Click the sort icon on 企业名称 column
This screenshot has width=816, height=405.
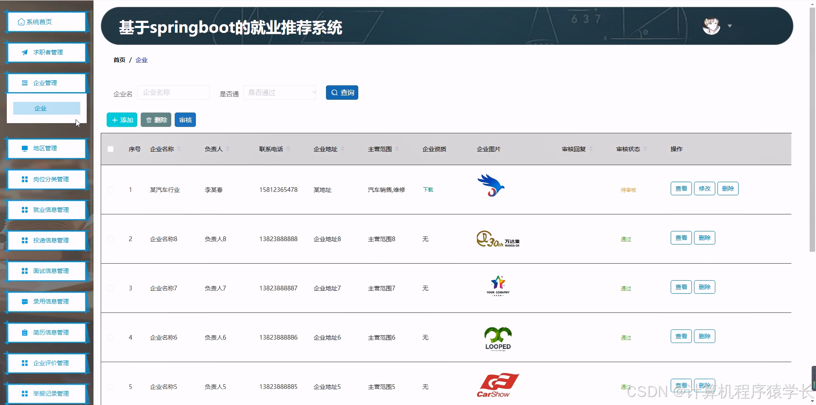179,149
